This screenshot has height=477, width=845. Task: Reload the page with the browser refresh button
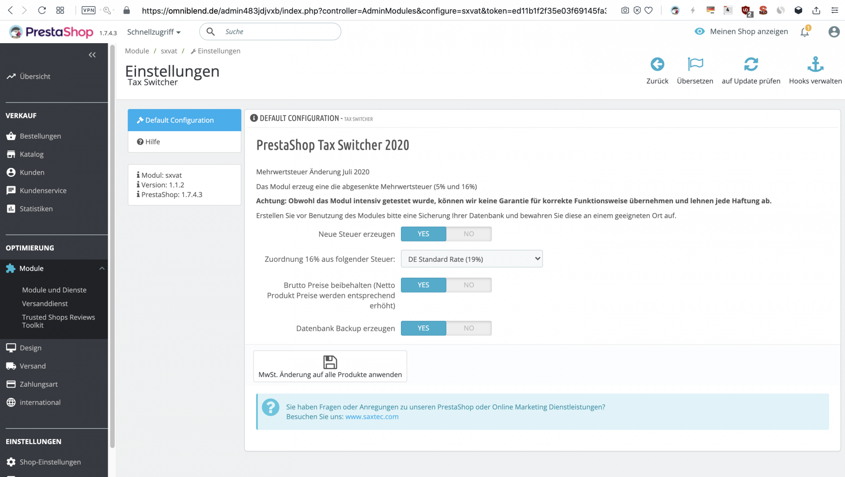pyautogui.click(x=42, y=10)
